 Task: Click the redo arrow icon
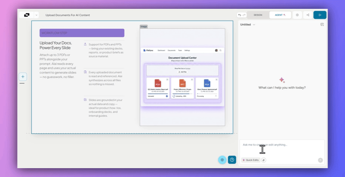pyautogui.click(x=244, y=15)
